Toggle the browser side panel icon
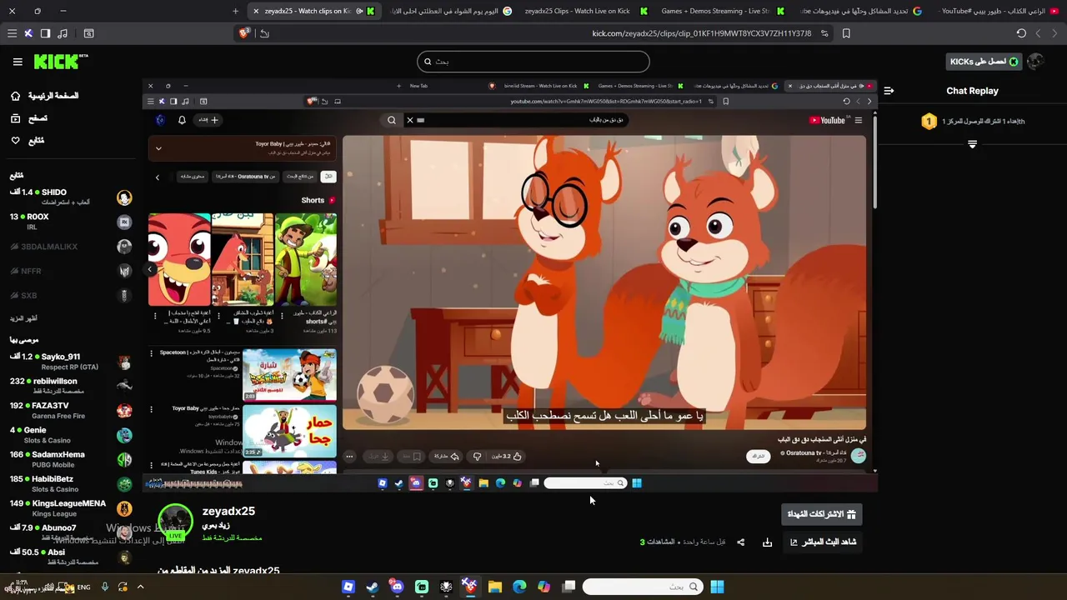 pos(45,33)
